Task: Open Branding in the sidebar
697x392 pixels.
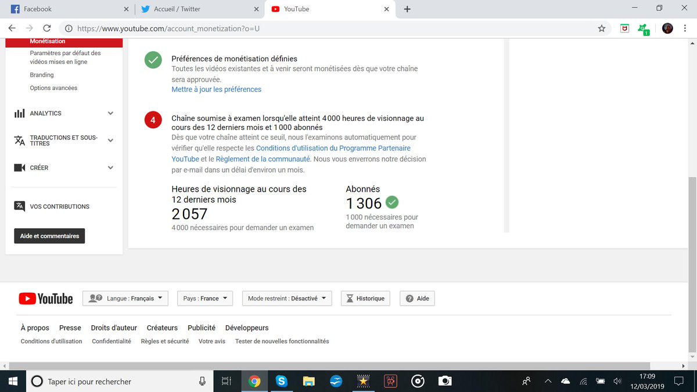Action: pyautogui.click(x=42, y=75)
